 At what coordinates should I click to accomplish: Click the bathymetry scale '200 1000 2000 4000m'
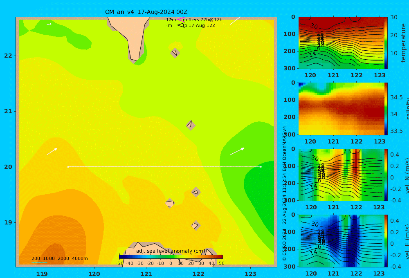point(59,258)
